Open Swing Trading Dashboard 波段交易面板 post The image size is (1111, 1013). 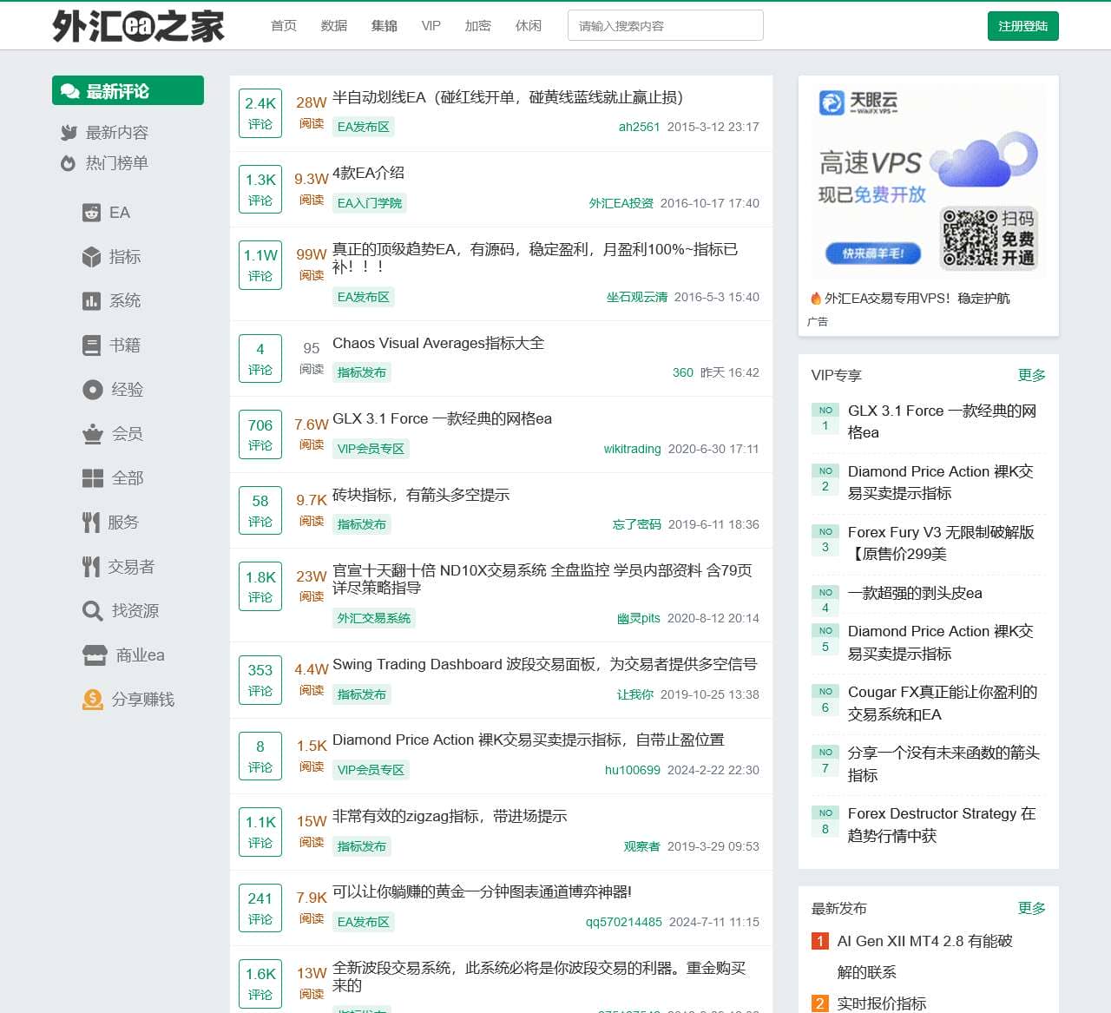click(544, 664)
